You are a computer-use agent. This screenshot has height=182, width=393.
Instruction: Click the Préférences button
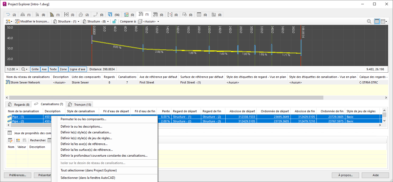coord(17,175)
